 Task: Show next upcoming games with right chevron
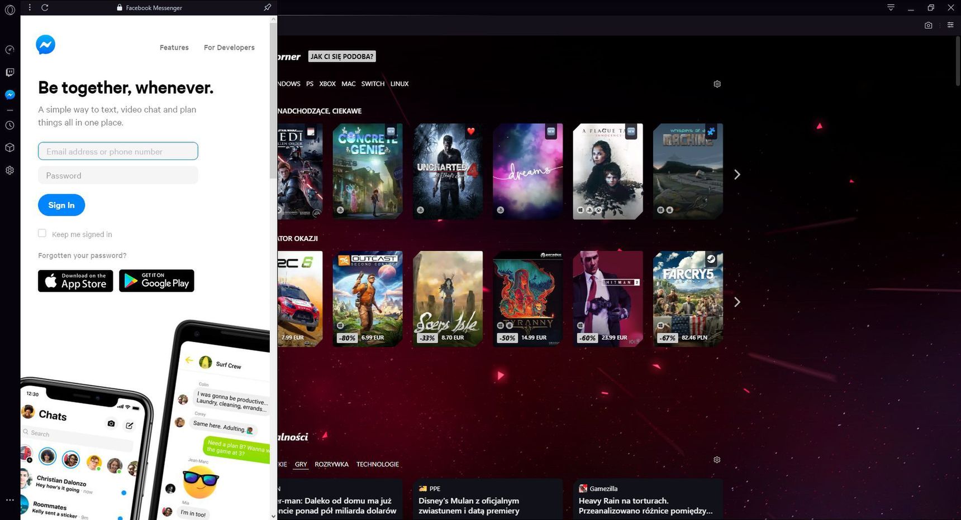(737, 175)
